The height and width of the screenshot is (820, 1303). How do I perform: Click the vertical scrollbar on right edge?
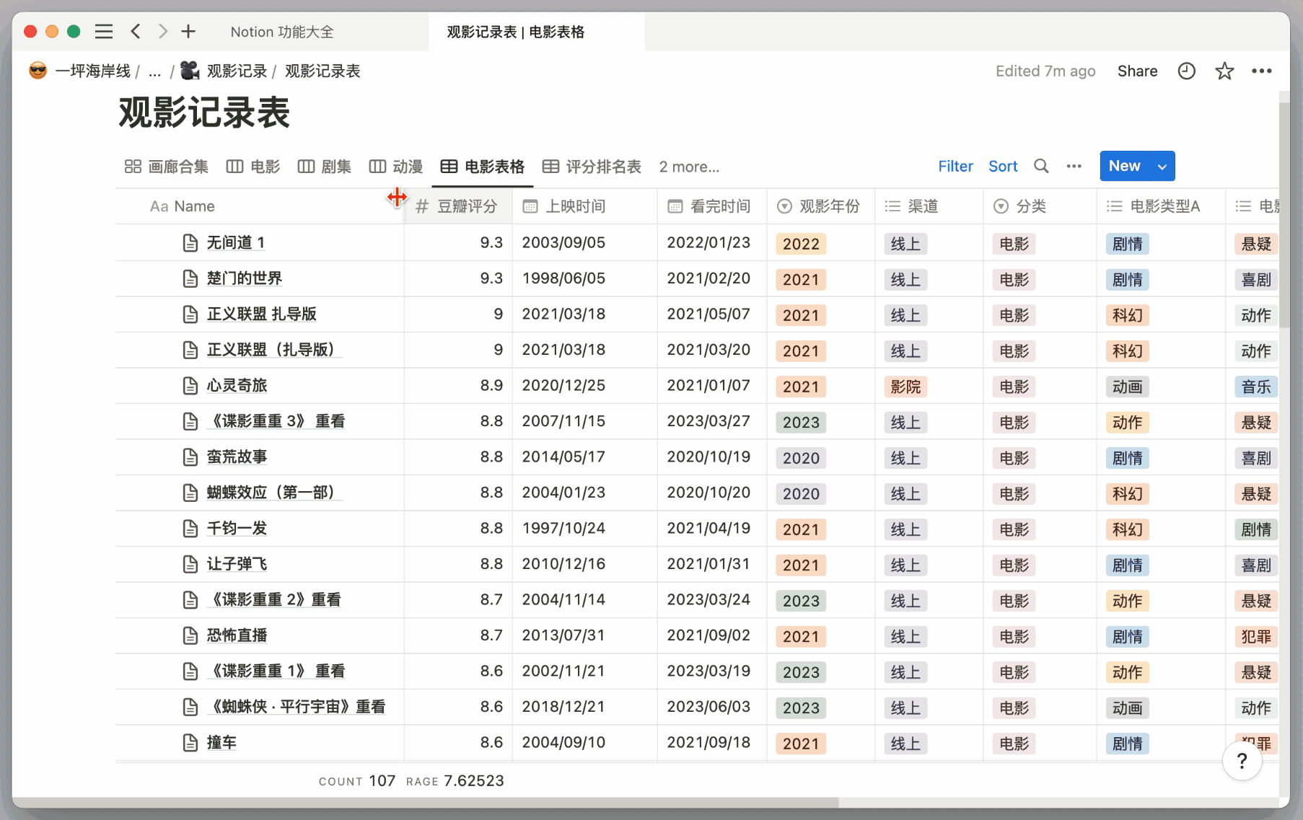pyautogui.click(x=1284, y=216)
